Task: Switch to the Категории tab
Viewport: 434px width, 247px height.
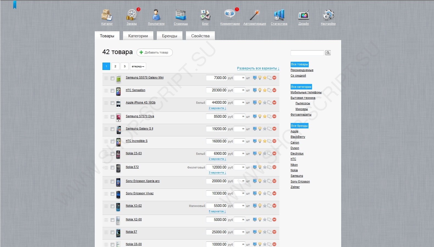Action: (x=138, y=36)
